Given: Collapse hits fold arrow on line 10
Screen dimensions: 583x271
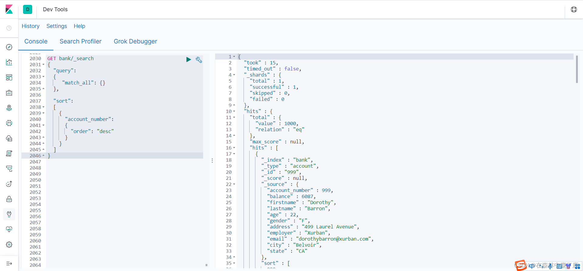Looking at the screenshot, I should (234, 111).
